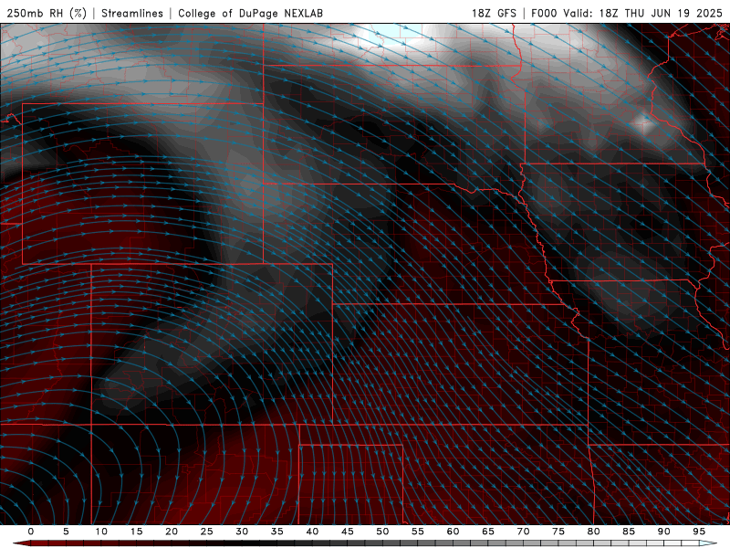Select the "55" colorbar scale label

(418, 532)
